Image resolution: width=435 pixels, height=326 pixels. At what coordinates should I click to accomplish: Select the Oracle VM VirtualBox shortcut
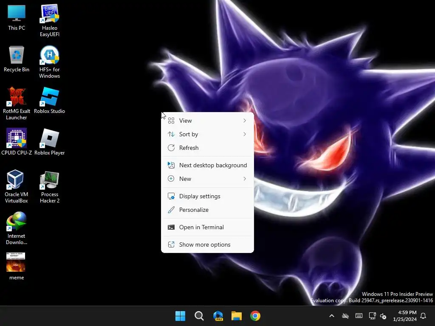click(x=17, y=187)
